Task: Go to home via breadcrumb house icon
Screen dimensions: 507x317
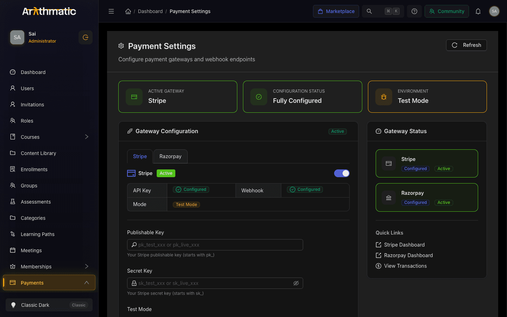Action: pyautogui.click(x=128, y=11)
